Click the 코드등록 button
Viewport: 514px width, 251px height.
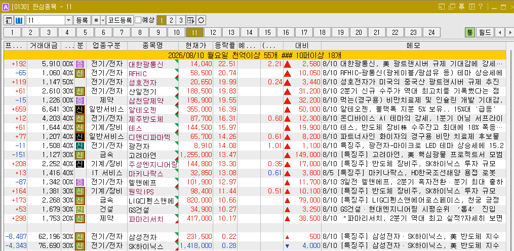pyautogui.click(x=120, y=20)
